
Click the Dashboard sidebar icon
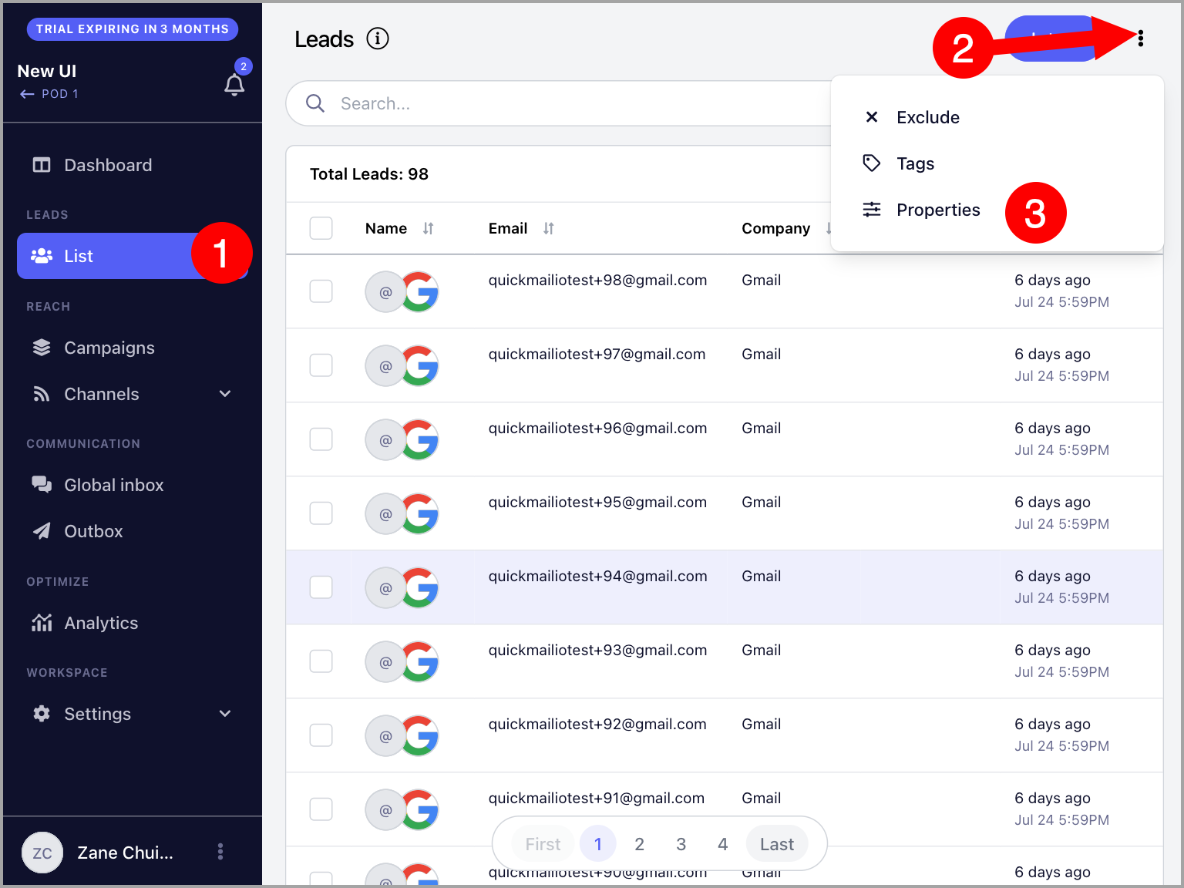pyautogui.click(x=42, y=165)
